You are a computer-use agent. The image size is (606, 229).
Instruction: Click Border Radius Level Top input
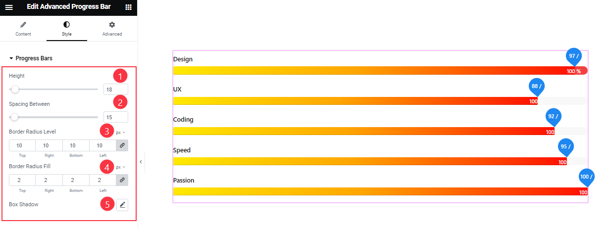[x=22, y=145]
